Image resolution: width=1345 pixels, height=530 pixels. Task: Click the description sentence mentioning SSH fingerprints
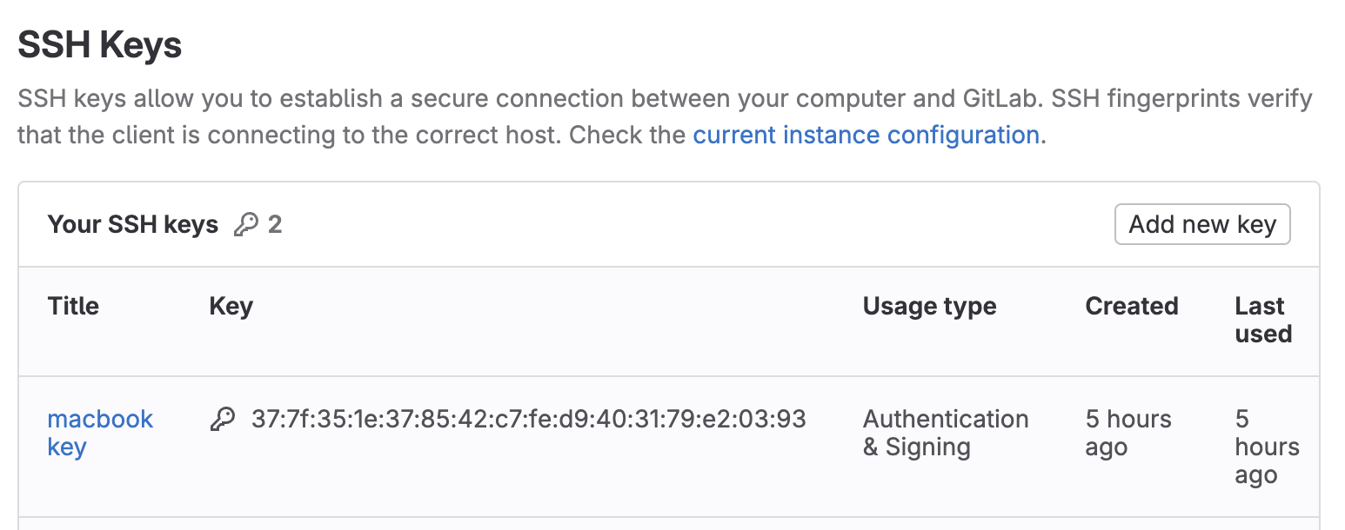tap(665, 117)
